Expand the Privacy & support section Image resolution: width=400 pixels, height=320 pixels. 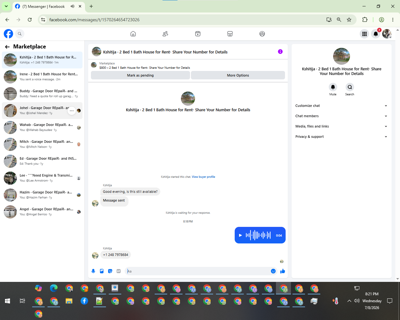pyautogui.click(x=341, y=137)
